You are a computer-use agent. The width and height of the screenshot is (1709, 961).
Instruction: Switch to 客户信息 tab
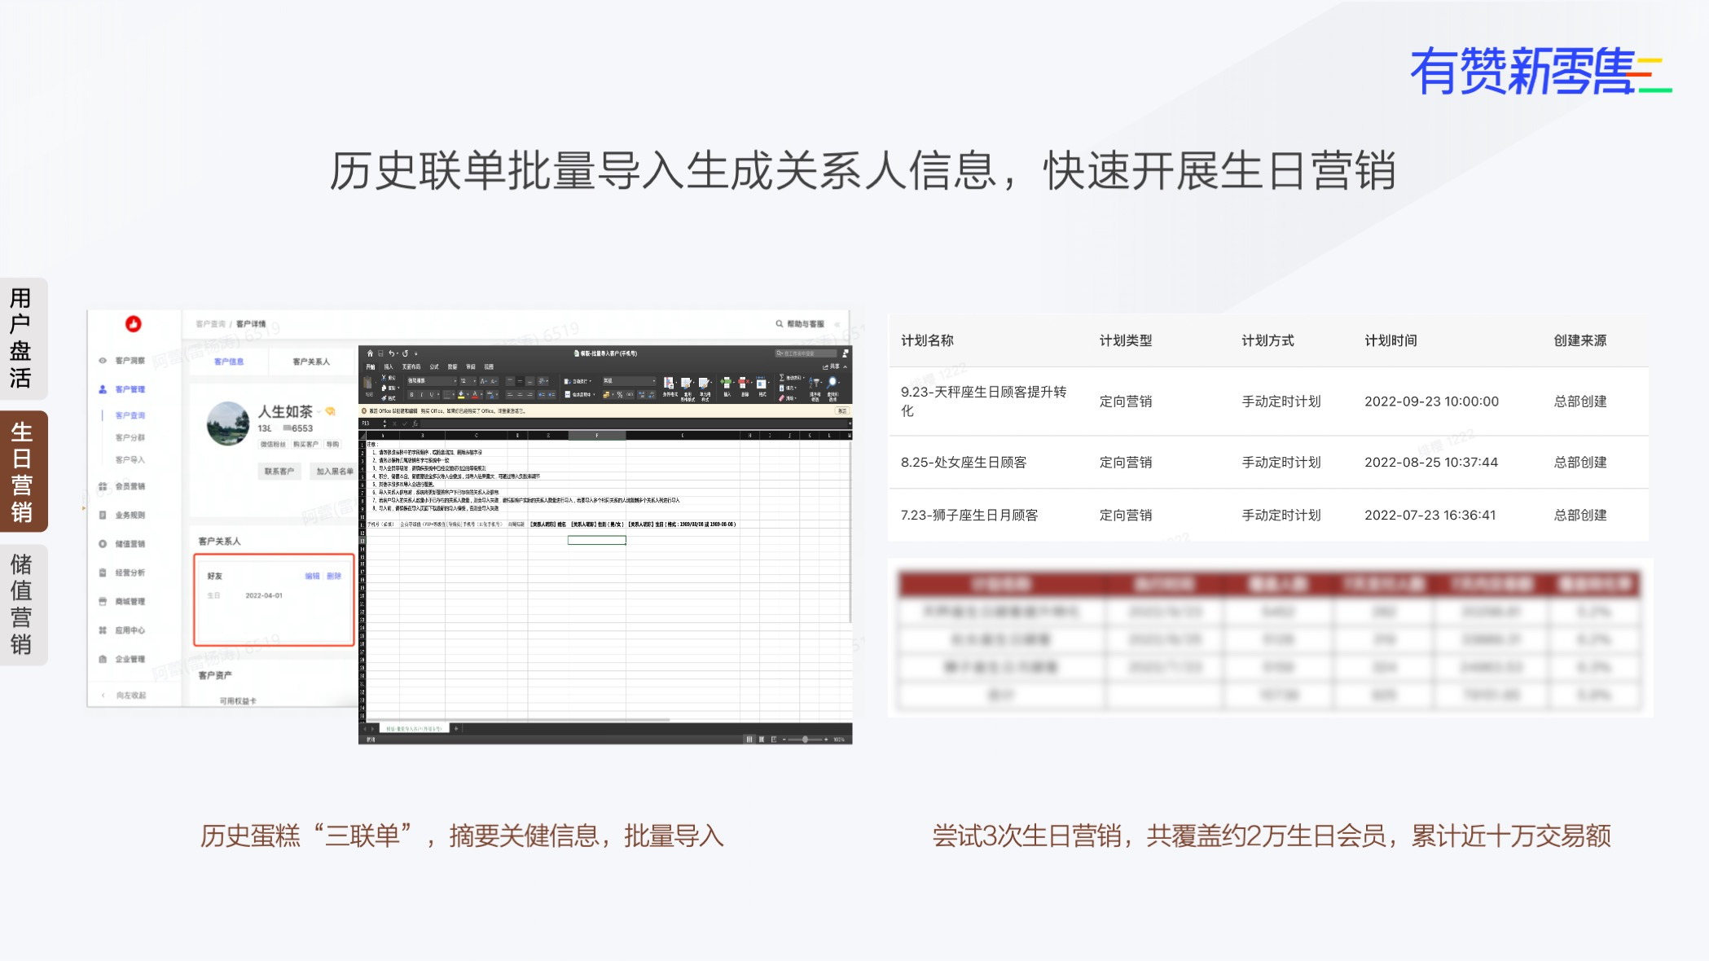click(x=229, y=361)
